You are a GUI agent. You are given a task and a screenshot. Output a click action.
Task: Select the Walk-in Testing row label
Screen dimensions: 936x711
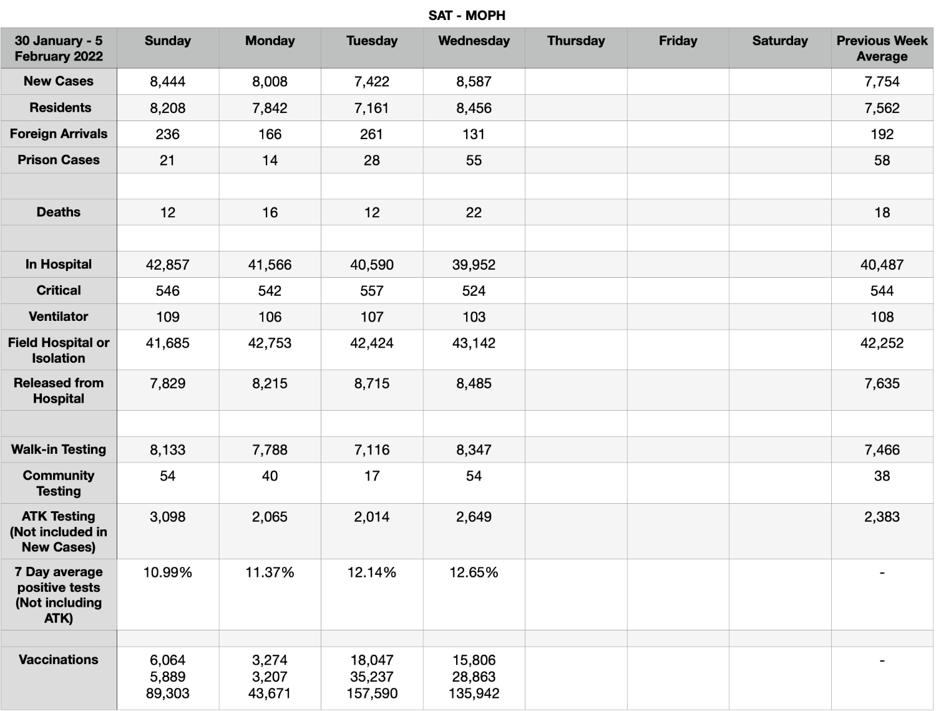tap(59, 449)
